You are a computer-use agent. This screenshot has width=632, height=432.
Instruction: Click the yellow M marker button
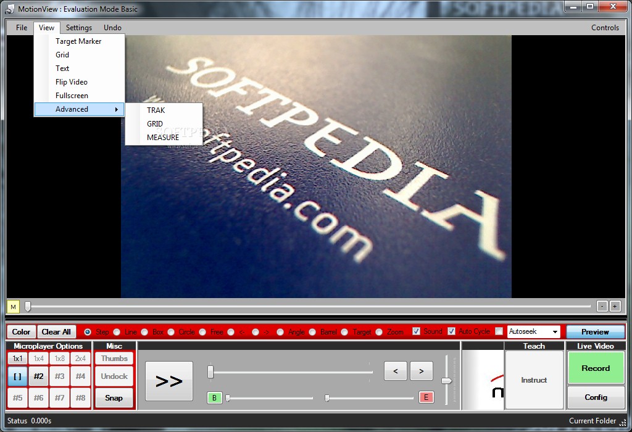[13, 307]
